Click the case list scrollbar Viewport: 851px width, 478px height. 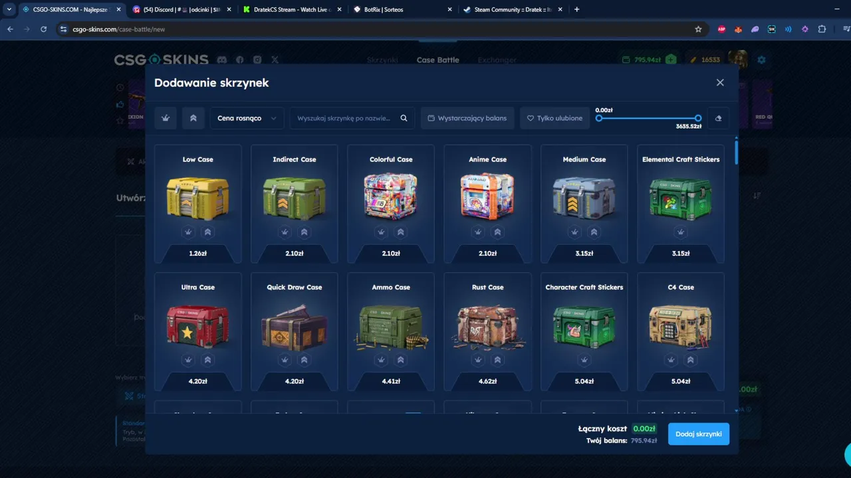[x=736, y=151]
